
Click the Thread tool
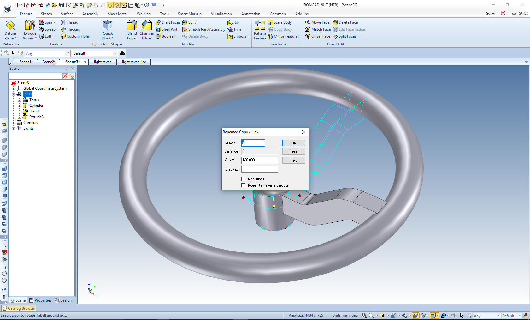(69, 22)
